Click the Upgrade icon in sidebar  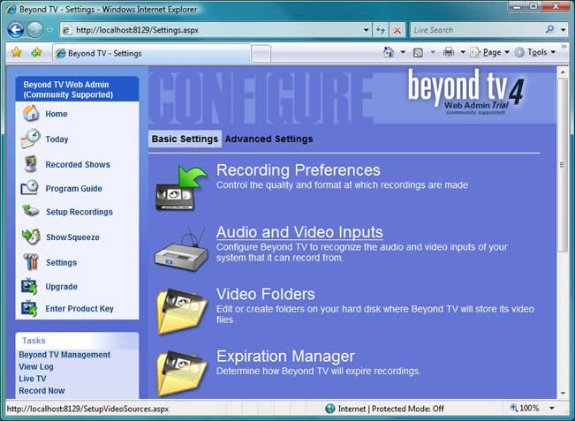[30, 287]
